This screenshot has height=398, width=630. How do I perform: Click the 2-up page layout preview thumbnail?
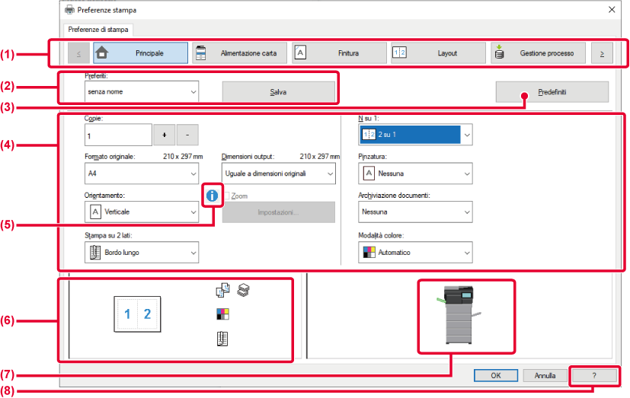138,315
